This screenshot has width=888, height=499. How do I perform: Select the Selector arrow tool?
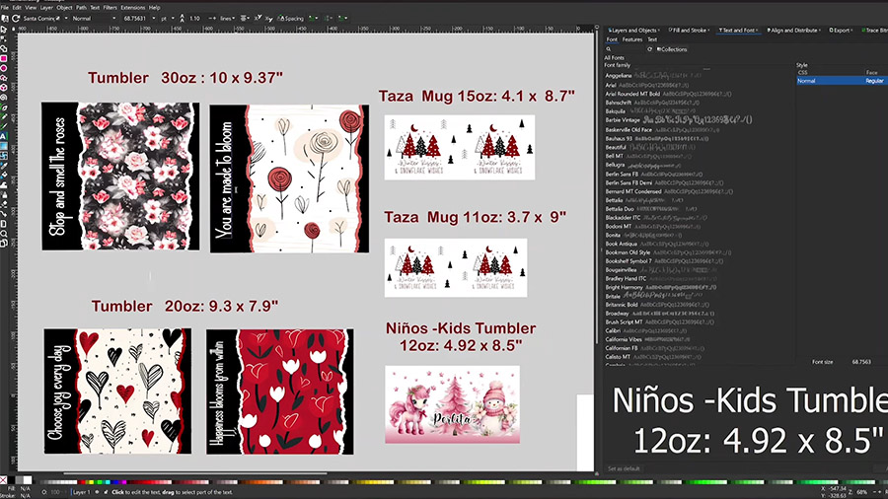pos(4,30)
